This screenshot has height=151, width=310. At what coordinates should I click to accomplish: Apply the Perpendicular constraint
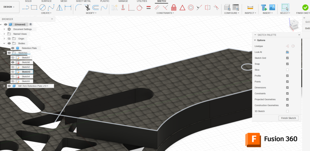click(x=165, y=8)
